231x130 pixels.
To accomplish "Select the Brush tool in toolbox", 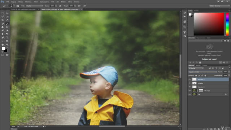I will (7, 24).
